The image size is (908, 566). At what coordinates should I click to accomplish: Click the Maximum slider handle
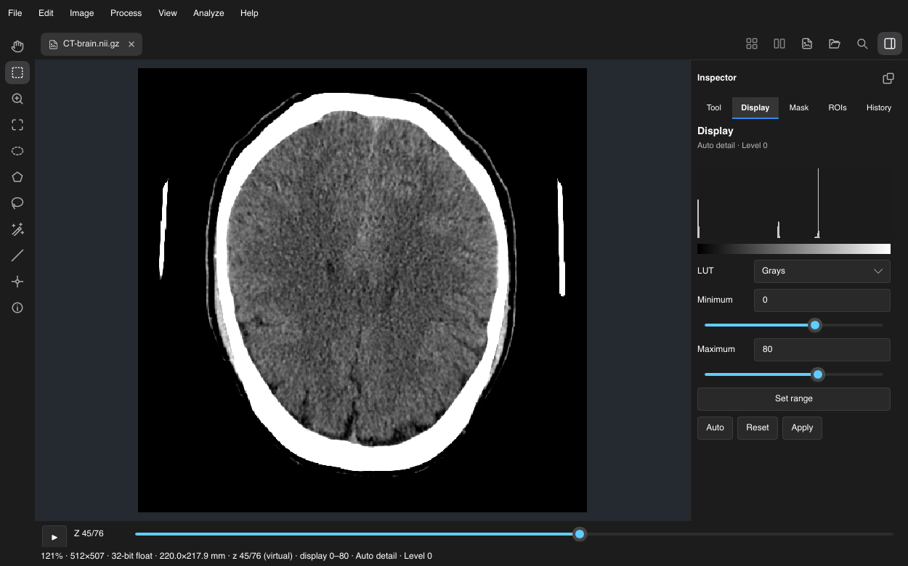pyautogui.click(x=818, y=374)
